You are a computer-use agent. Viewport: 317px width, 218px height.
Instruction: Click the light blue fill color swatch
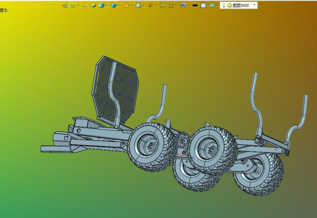coord(203,5)
